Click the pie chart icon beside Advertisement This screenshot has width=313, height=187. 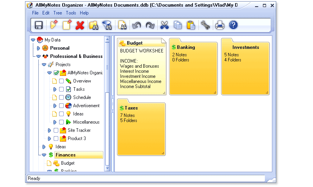click(68, 106)
